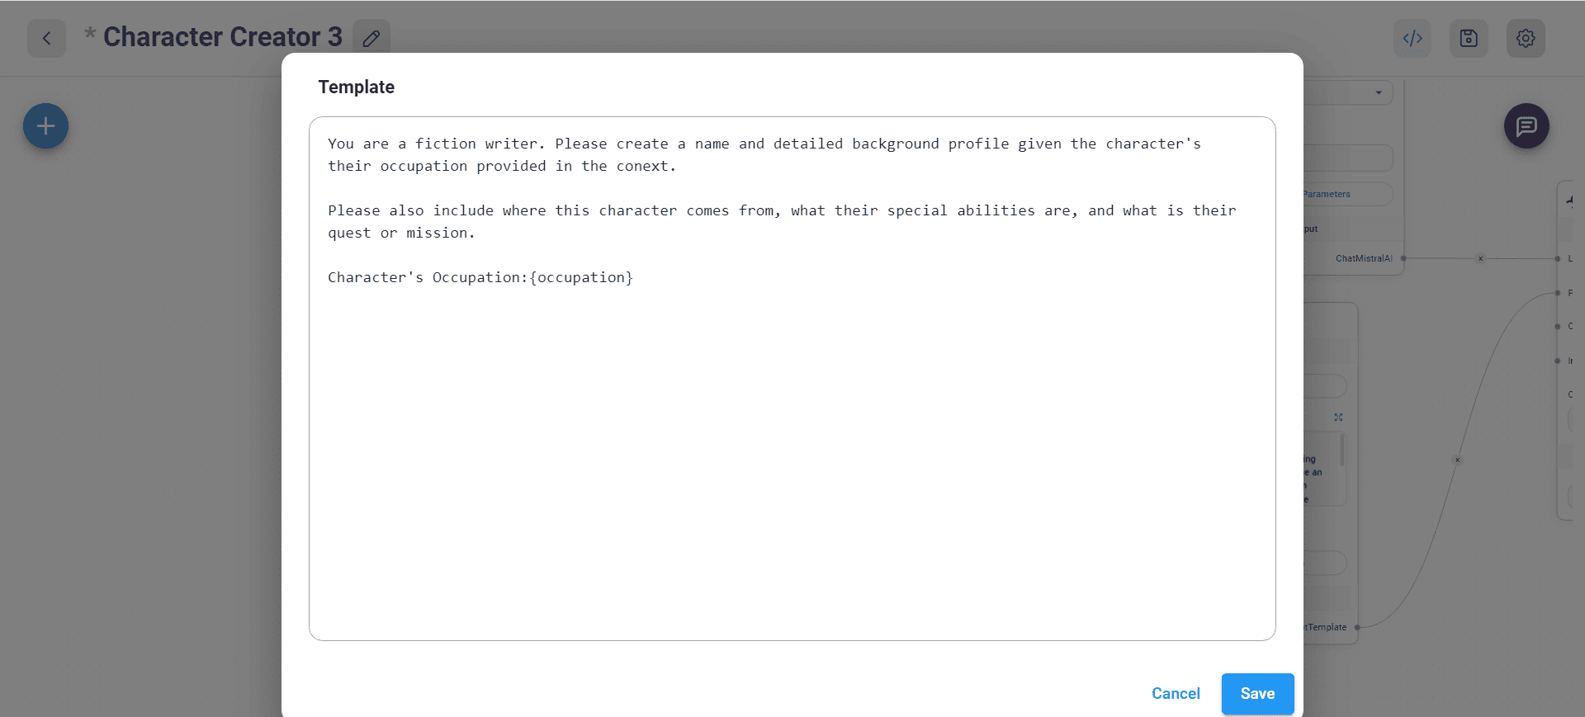Delete the ChatMistralAI connection via its x icon
The image size is (1585, 717).
click(1480, 258)
